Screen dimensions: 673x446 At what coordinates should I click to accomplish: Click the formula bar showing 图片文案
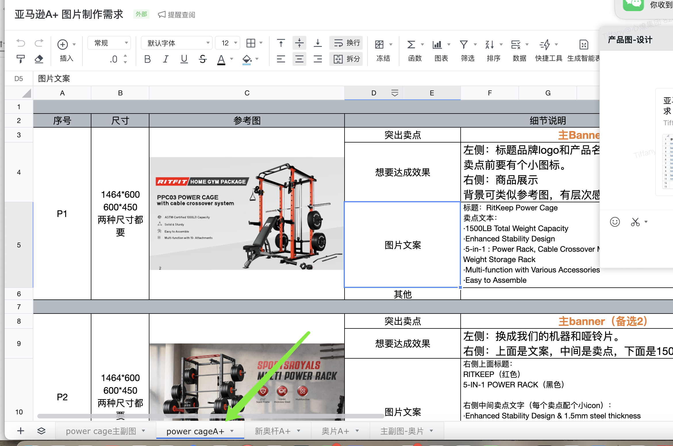[316, 78]
